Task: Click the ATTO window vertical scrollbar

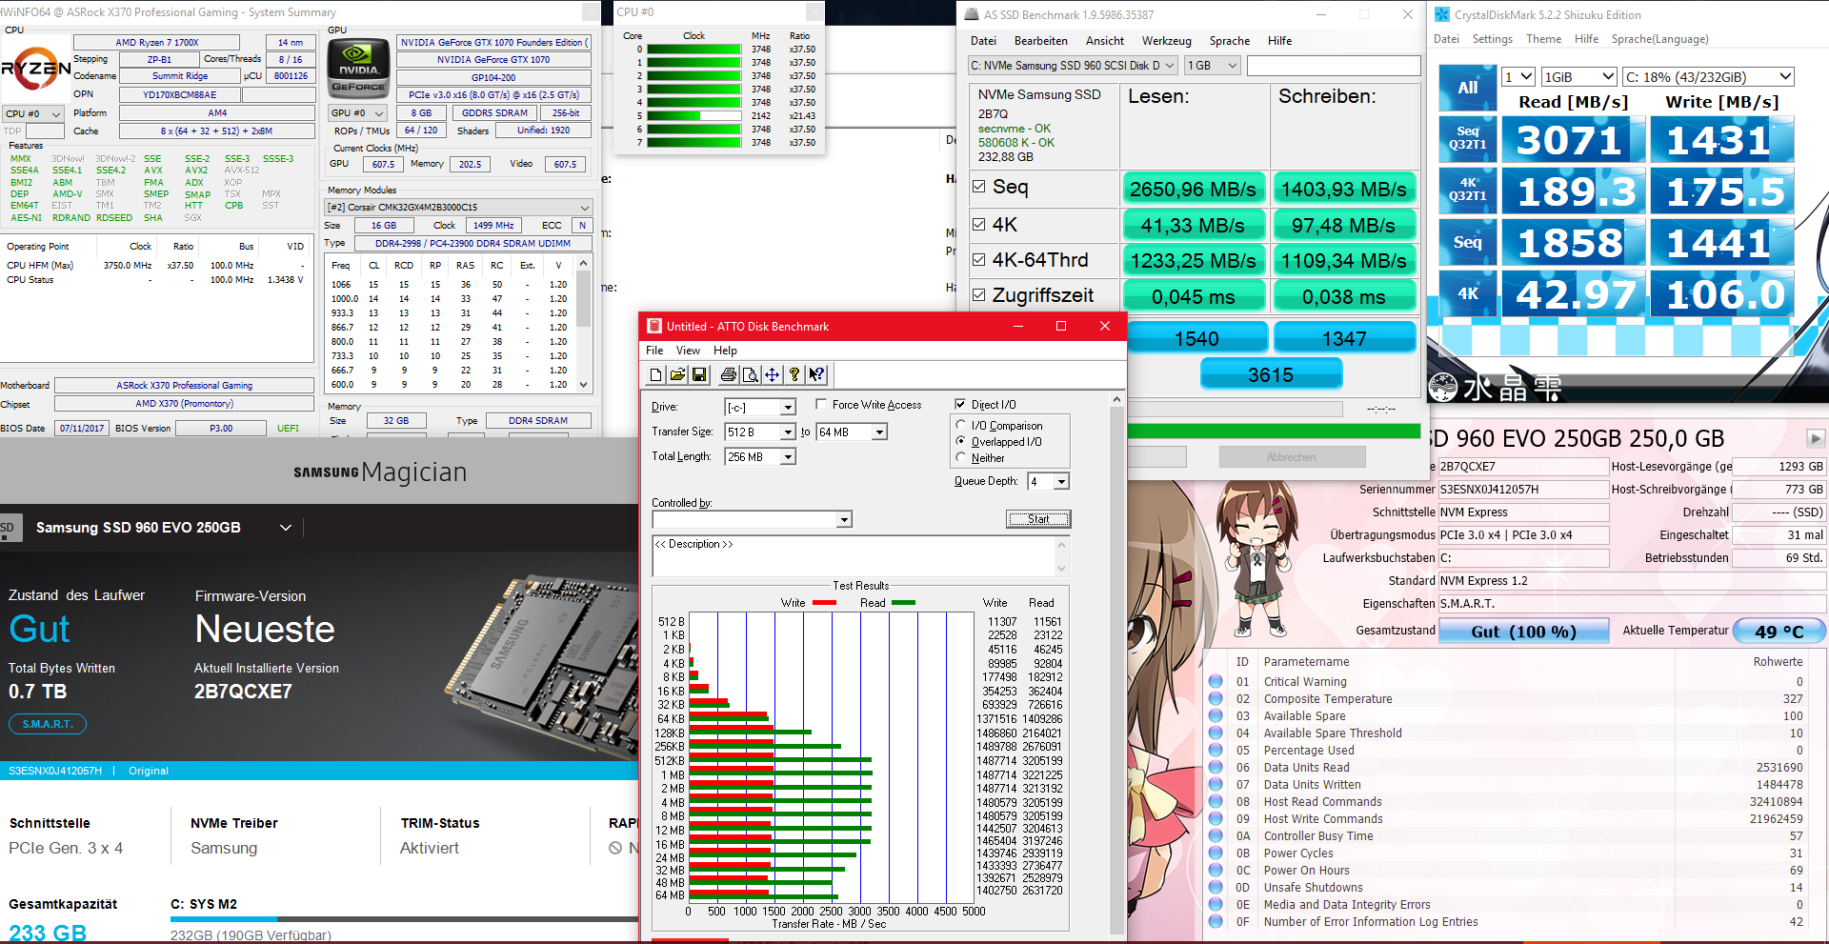Action: 1117,665
